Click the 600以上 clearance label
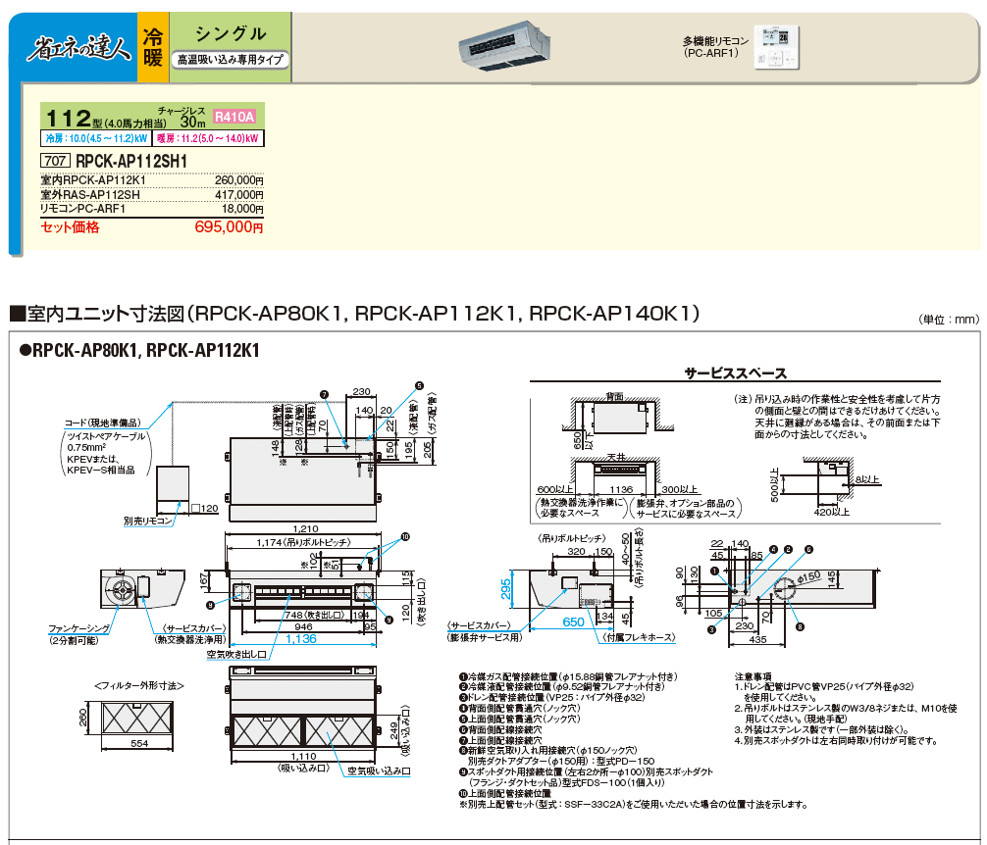Viewport: 987px width, 845px height. tap(555, 490)
